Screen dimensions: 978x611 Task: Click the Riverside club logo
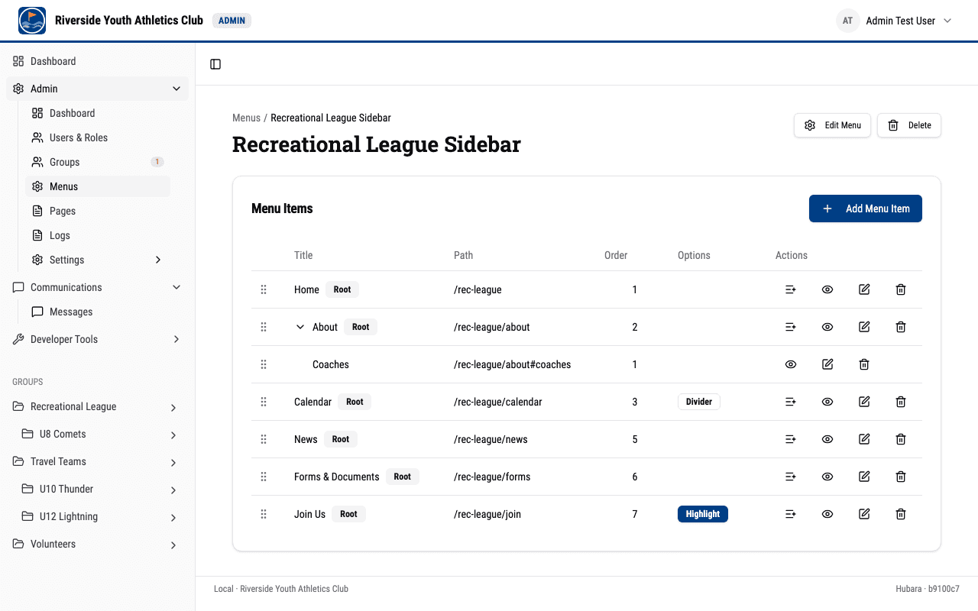coord(32,21)
